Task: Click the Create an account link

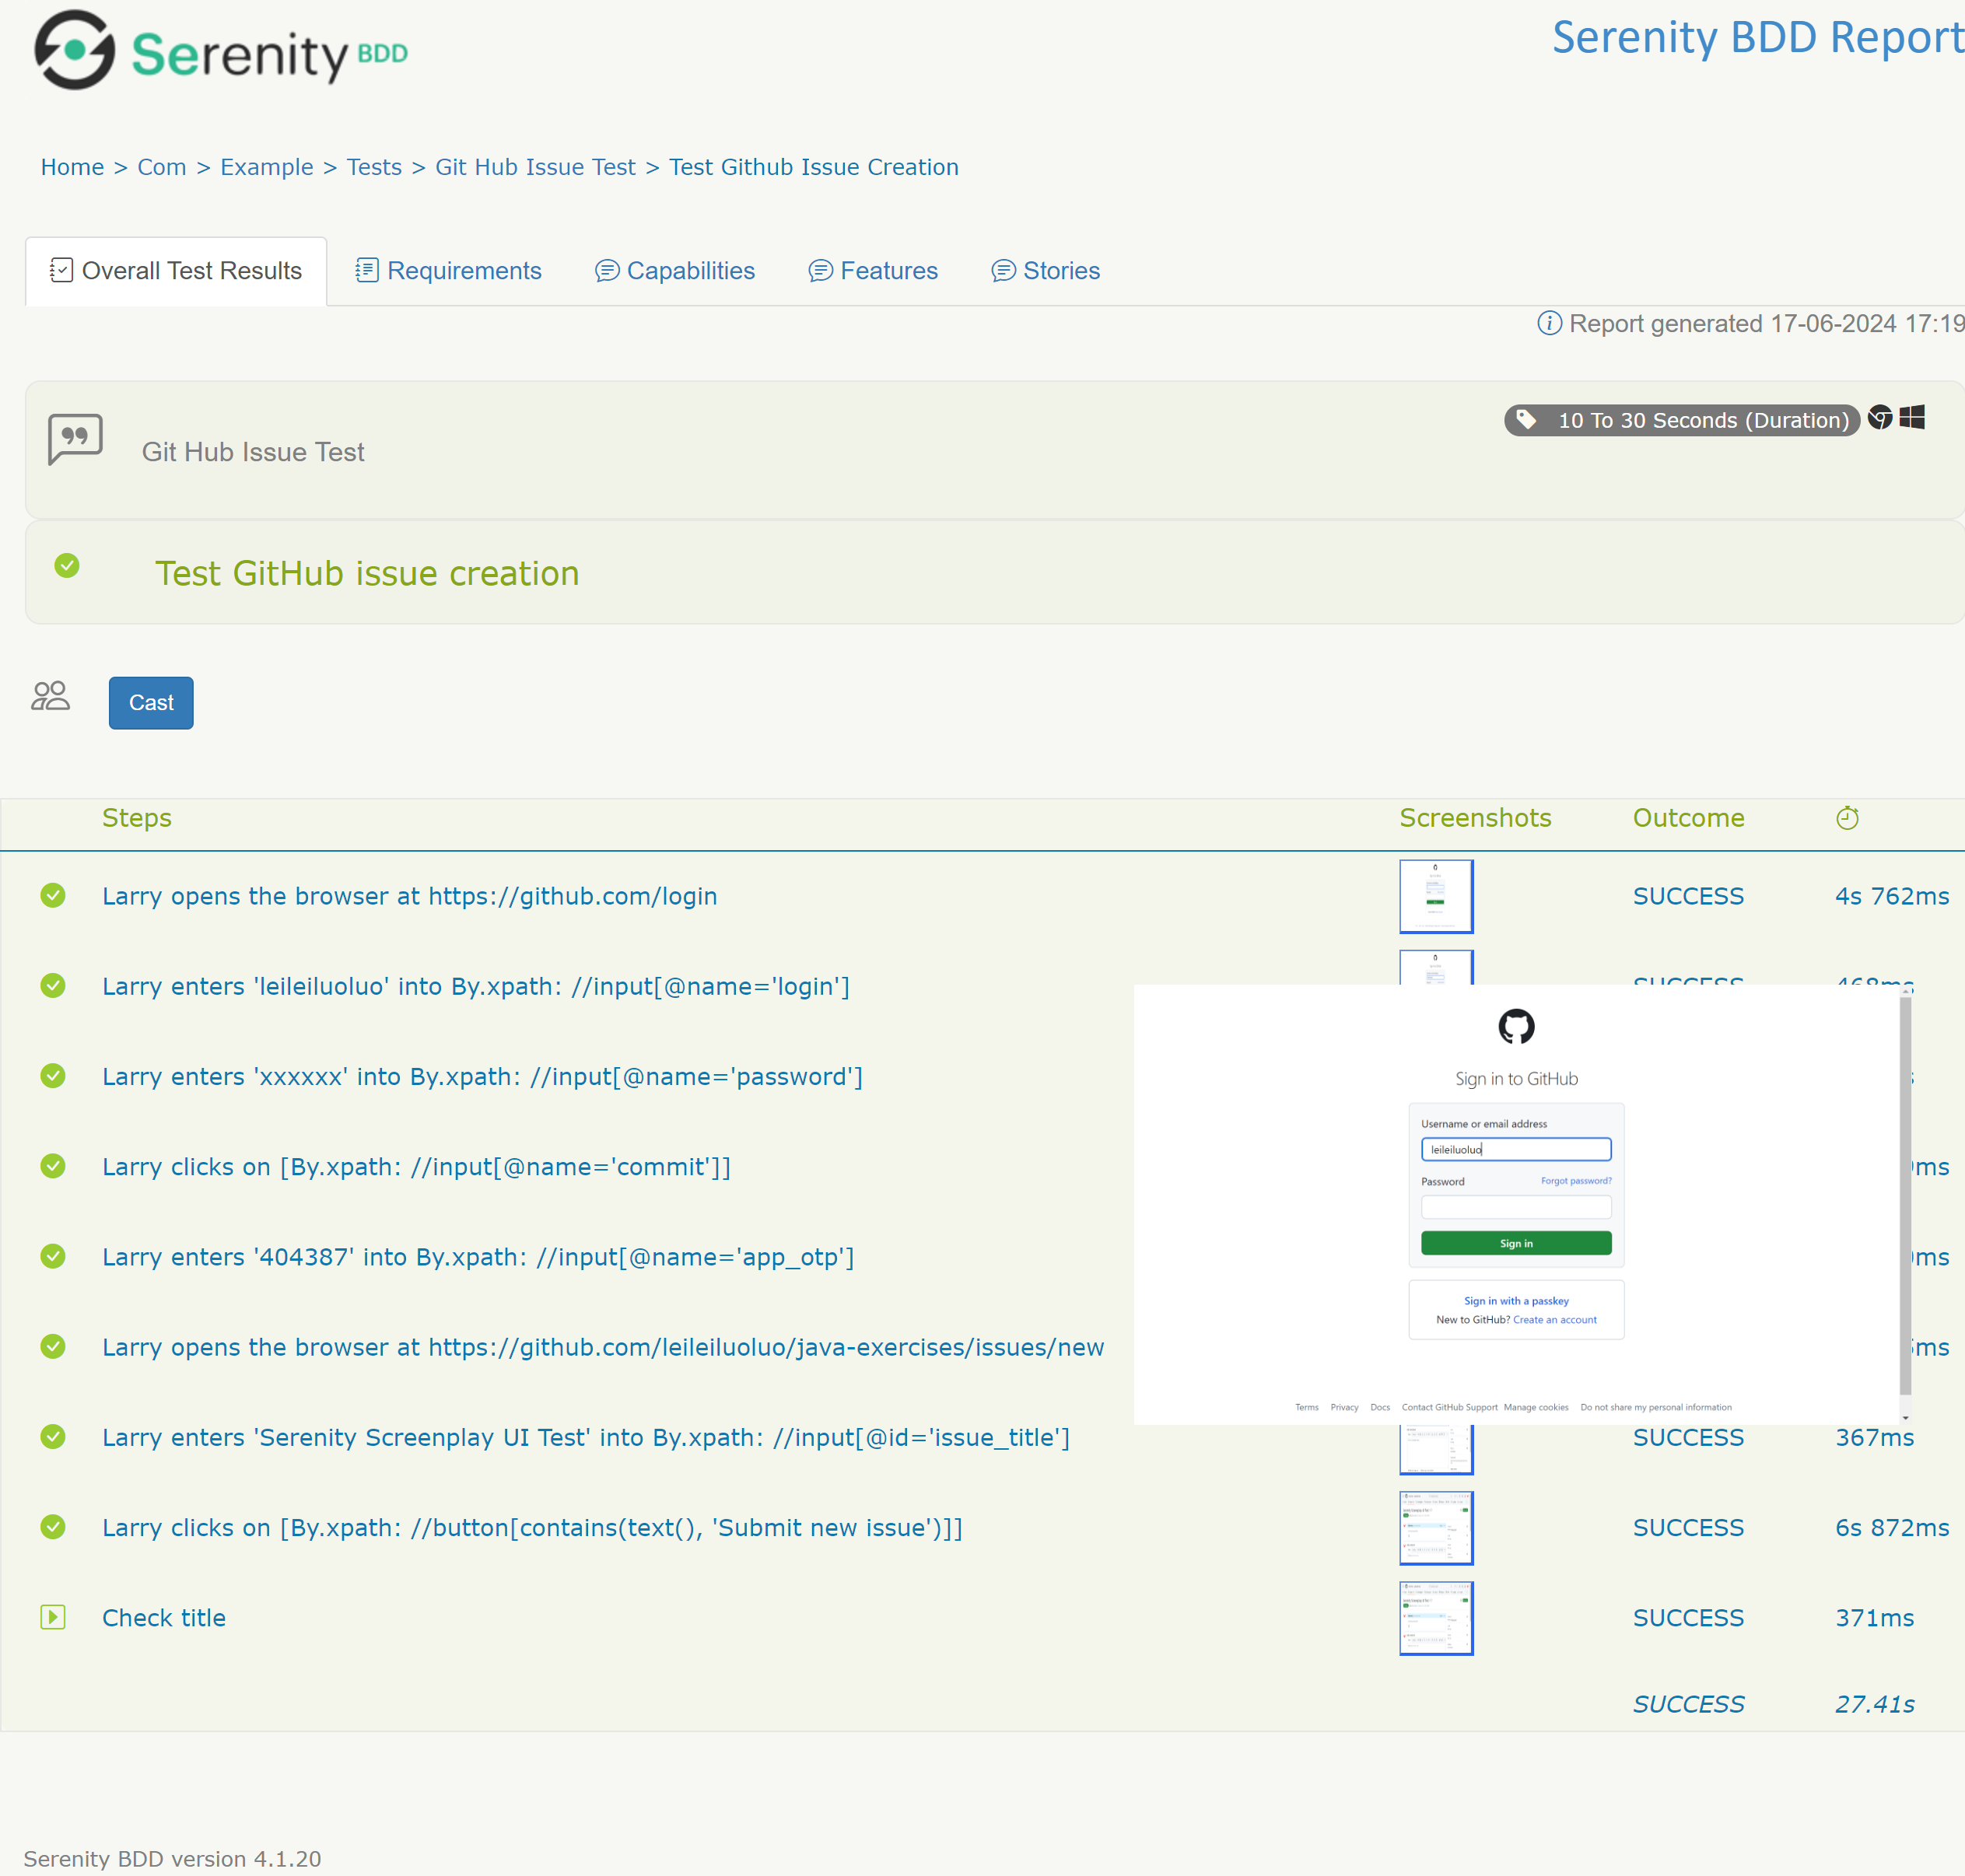Action: [1555, 1320]
